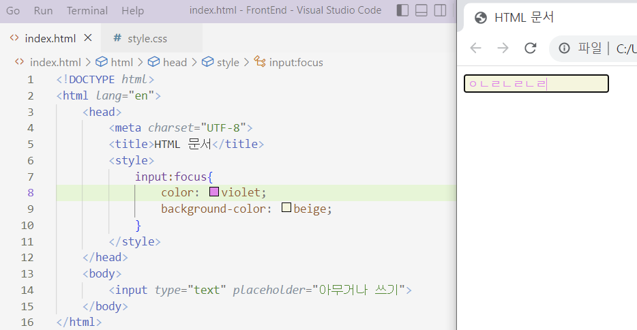Click the background-color property in code
Image resolution: width=637 pixels, height=330 pixels.
click(x=213, y=209)
